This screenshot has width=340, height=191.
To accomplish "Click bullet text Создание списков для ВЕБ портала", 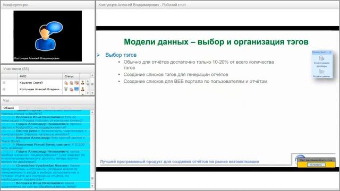I will 195,81.
